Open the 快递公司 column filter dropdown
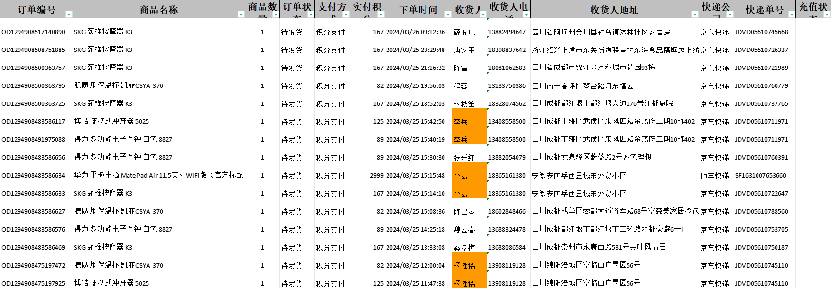Screen dimensions: 831x288 [x=729, y=15]
